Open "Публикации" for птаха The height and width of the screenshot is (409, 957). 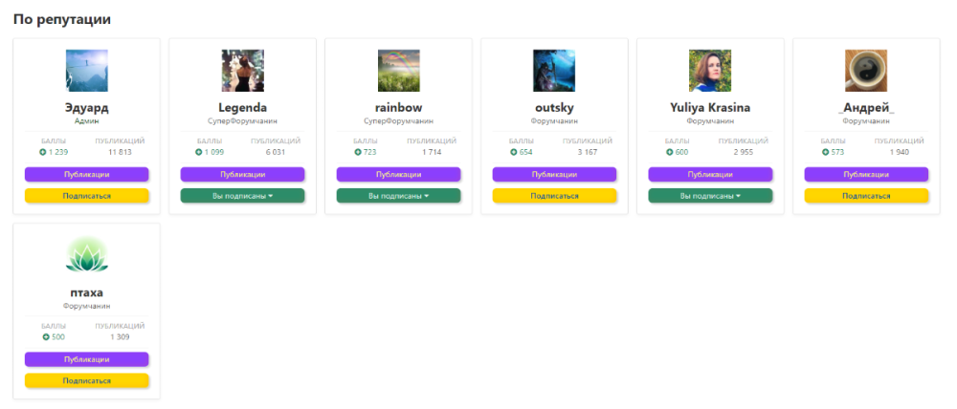coord(86,358)
